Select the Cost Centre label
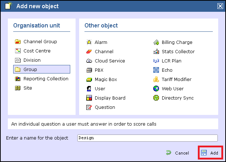226x162 pixels. tap(37, 51)
